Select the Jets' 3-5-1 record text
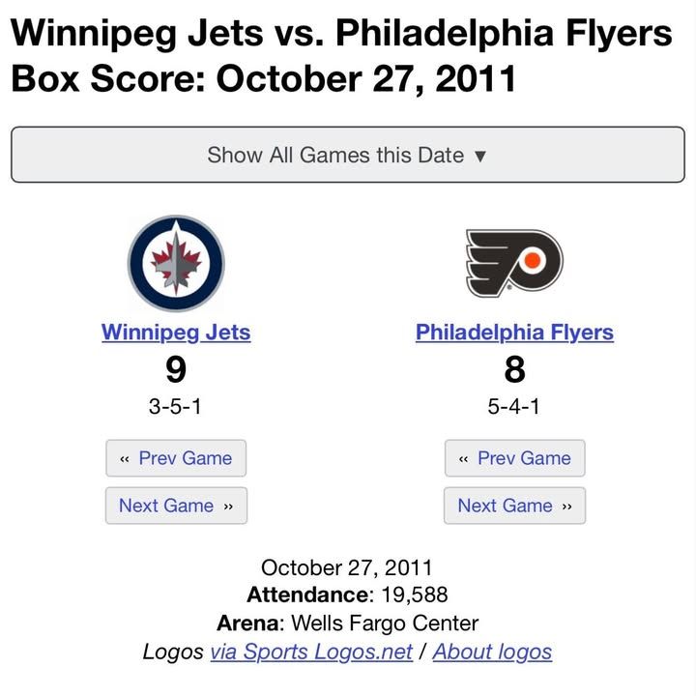The height and width of the screenshot is (696, 696). tap(176, 407)
